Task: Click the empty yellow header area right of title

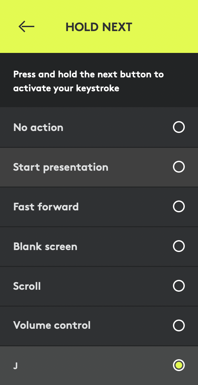Action: pyautogui.click(x=165, y=26)
